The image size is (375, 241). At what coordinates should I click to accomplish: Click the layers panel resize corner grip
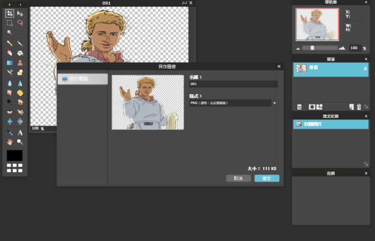point(366,107)
